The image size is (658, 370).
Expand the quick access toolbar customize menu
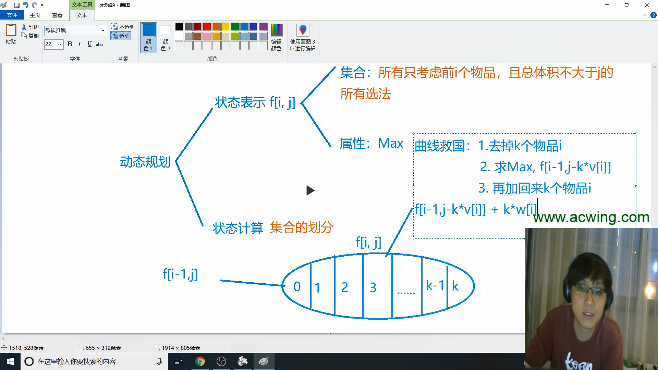42,5
